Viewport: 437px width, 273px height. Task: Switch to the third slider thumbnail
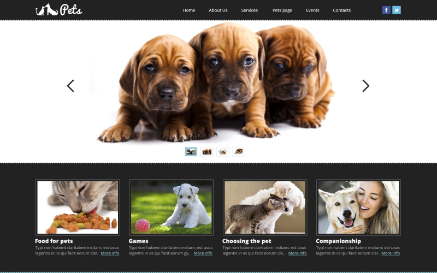click(x=222, y=151)
